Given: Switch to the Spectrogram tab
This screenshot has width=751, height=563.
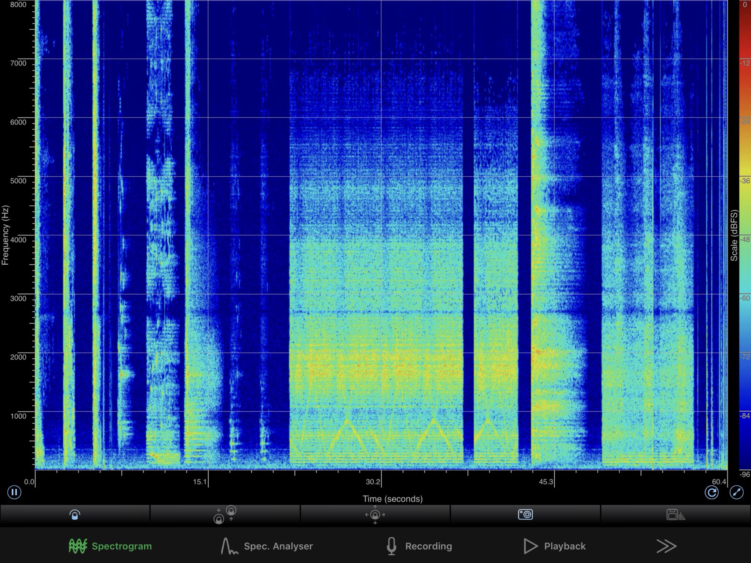Looking at the screenshot, I should 110,546.
